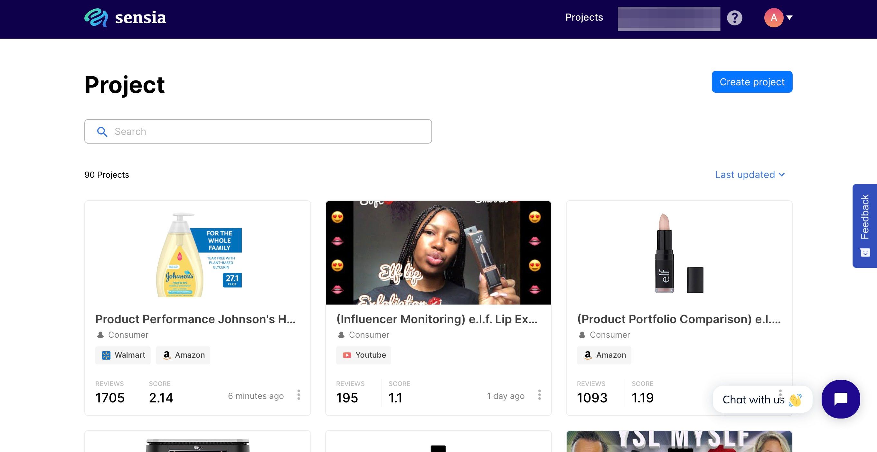Click the search magnifier icon

102,132
